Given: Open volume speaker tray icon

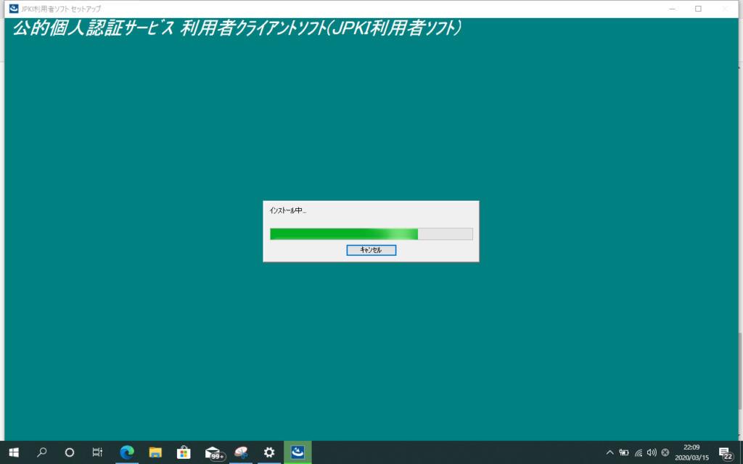Looking at the screenshot, I should [652, 452].
